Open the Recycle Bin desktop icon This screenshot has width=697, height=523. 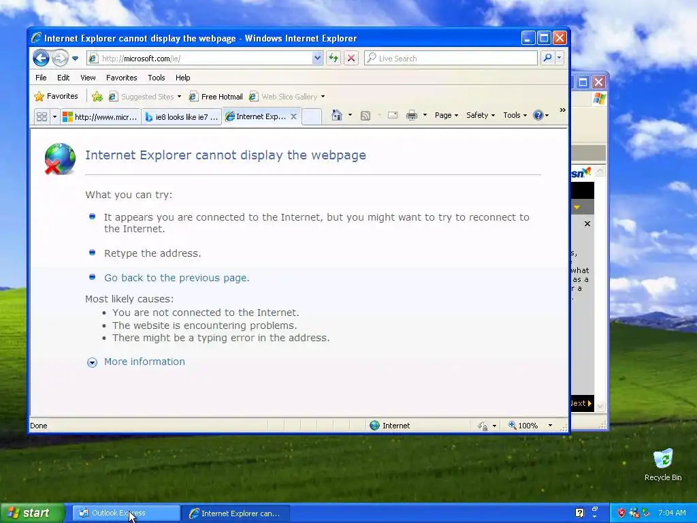[663, 464]
